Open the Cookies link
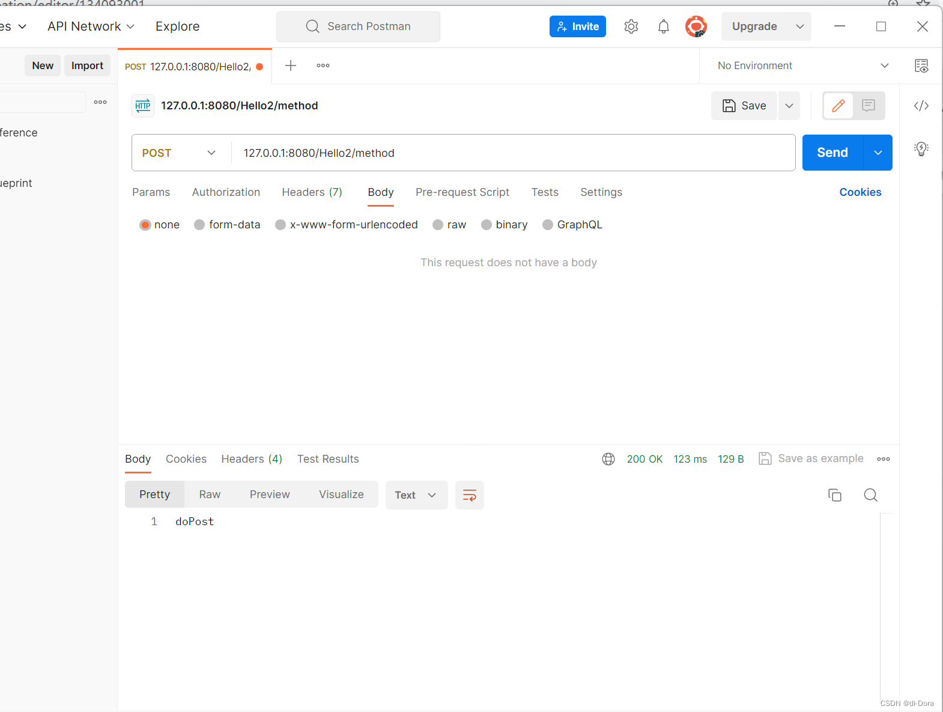The height and width of the screenshot is (712, 943). coord(860,192)
